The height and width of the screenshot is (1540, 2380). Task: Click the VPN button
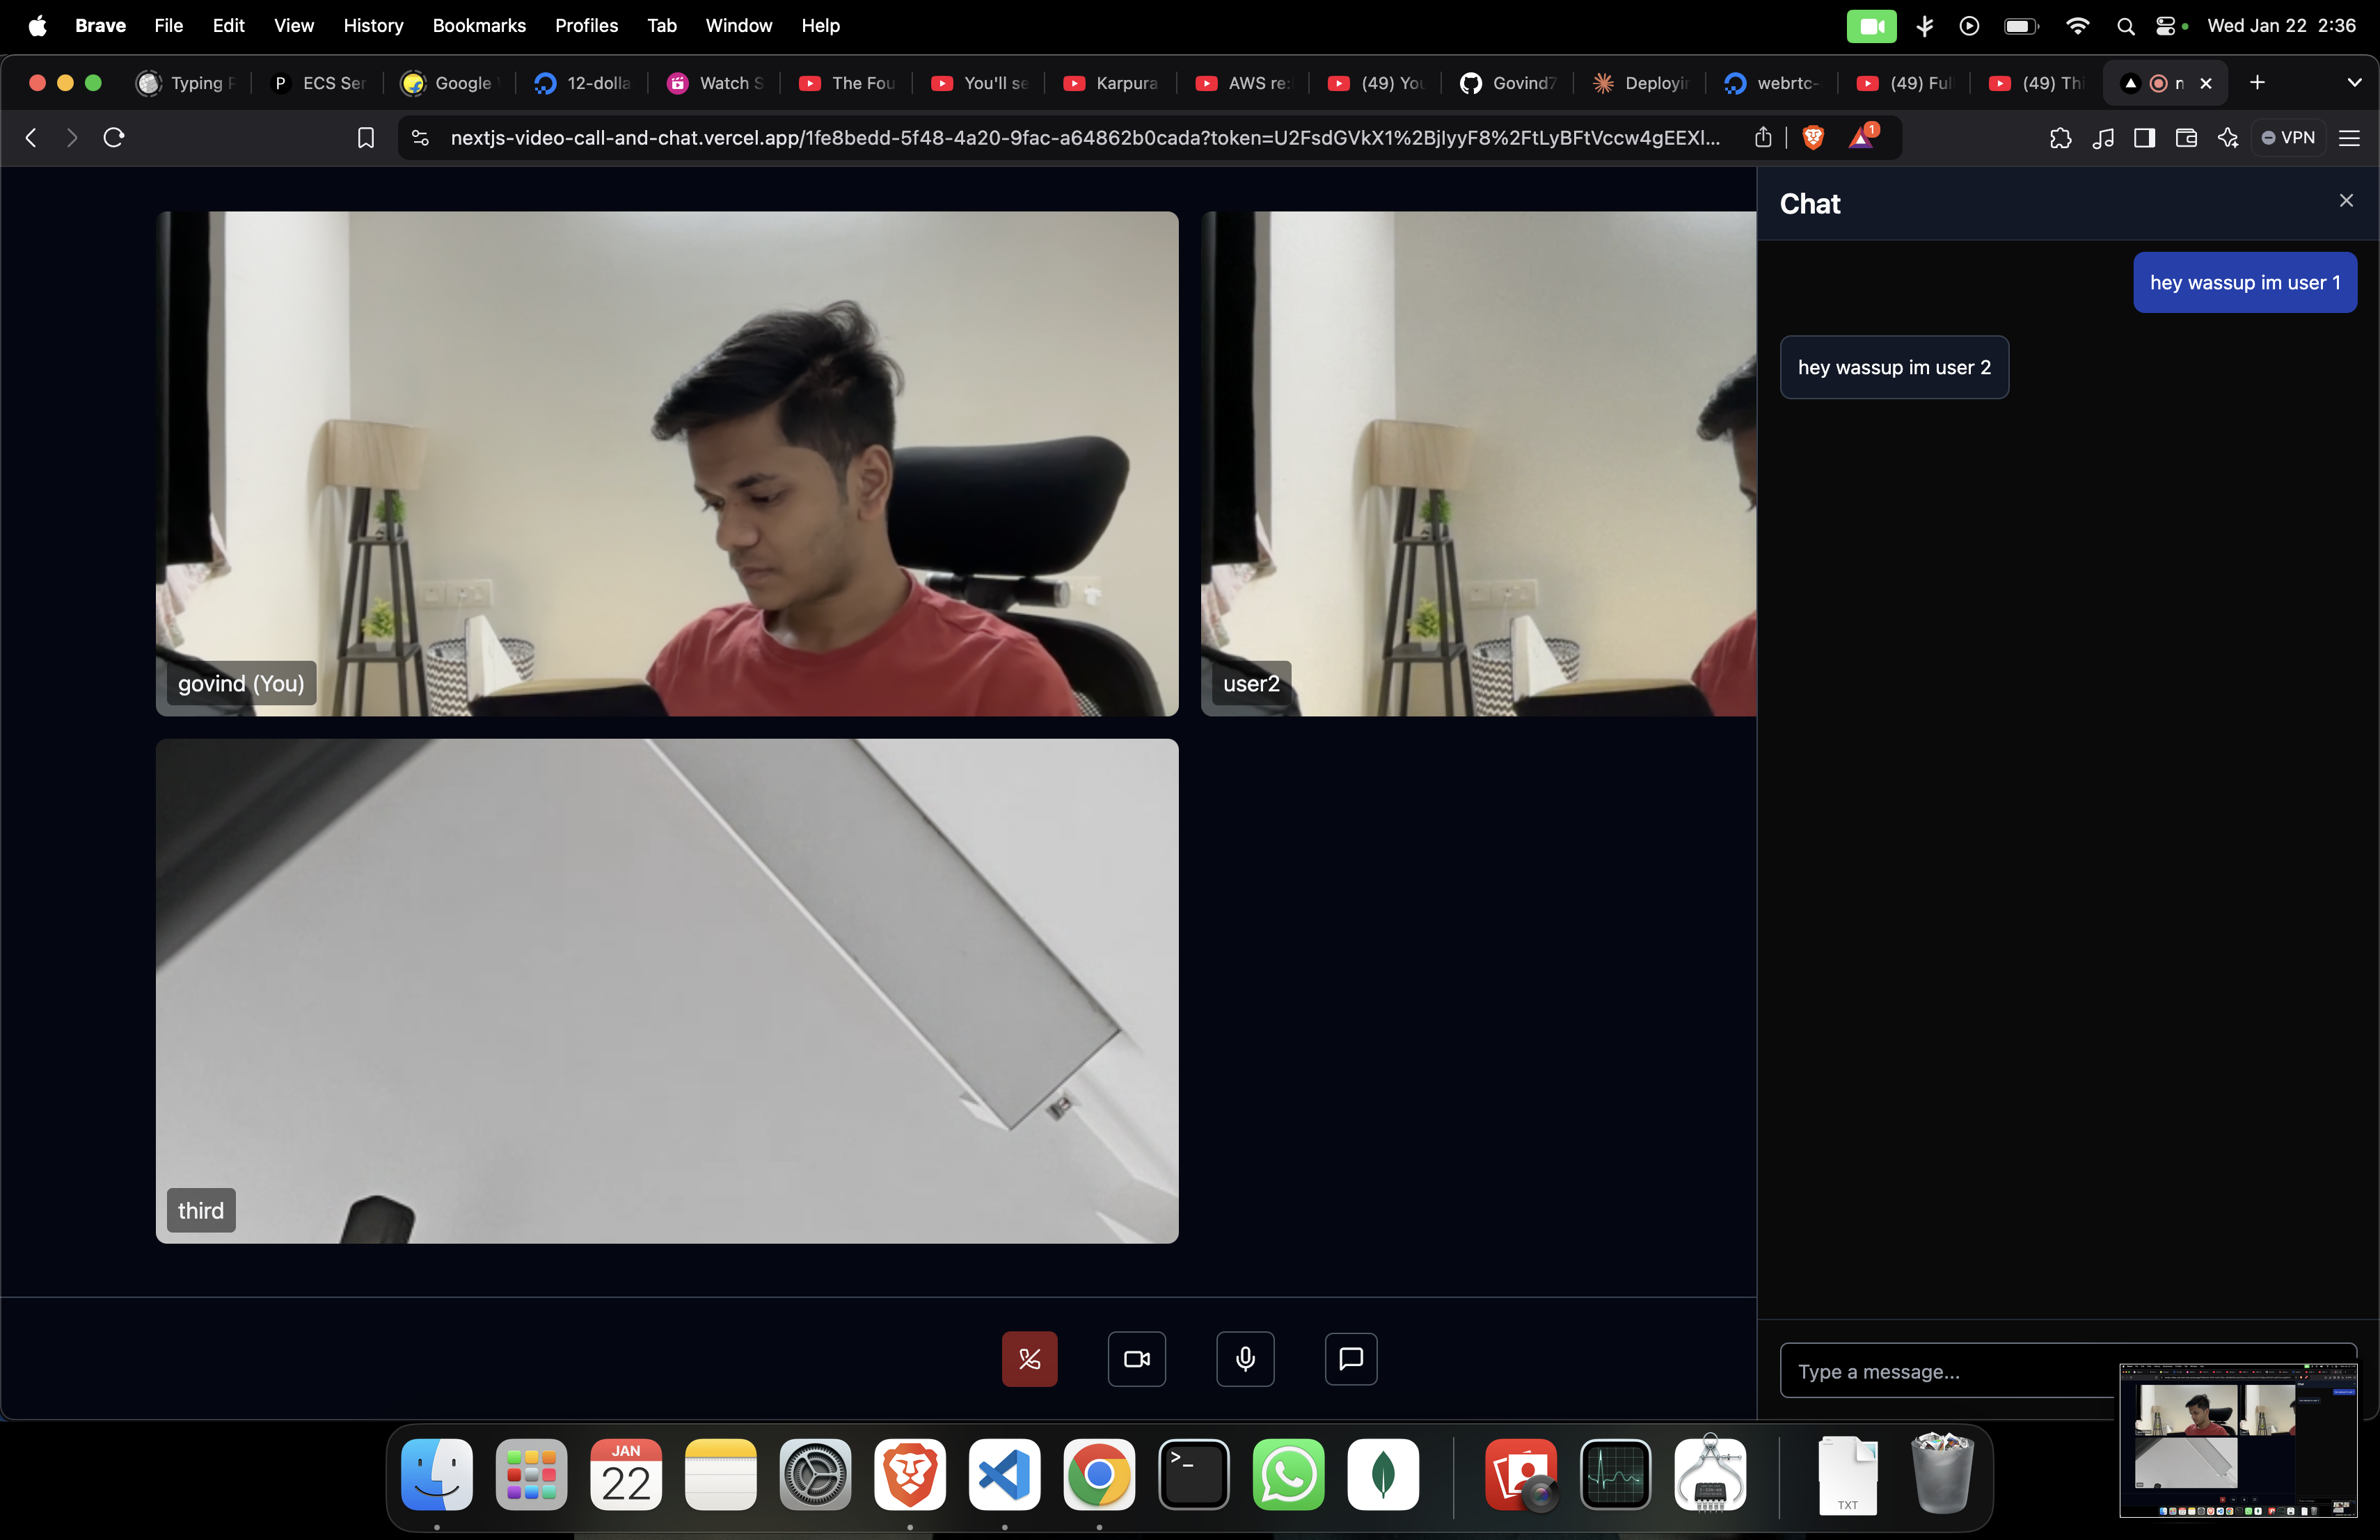[2288, 138]
